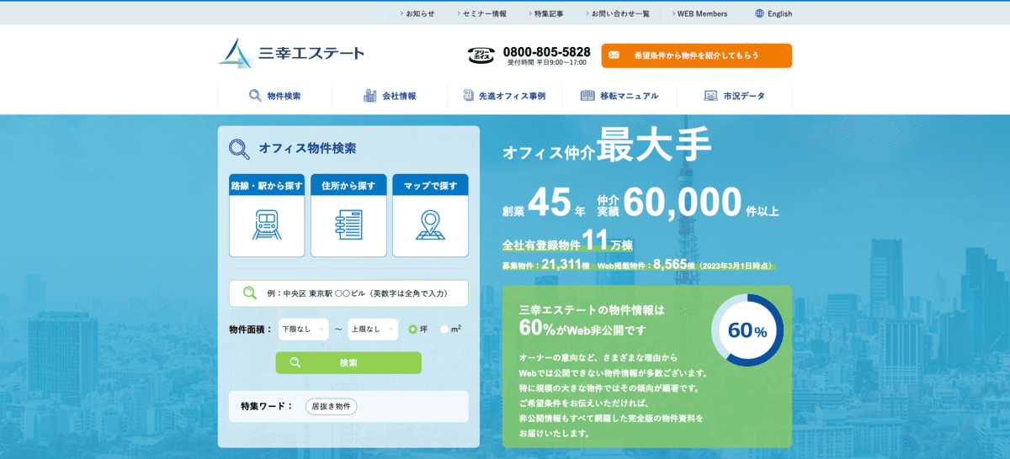Click the phone number 0800-805-5828
This screenshot has height=459, width=1010.
coord(547,51)
